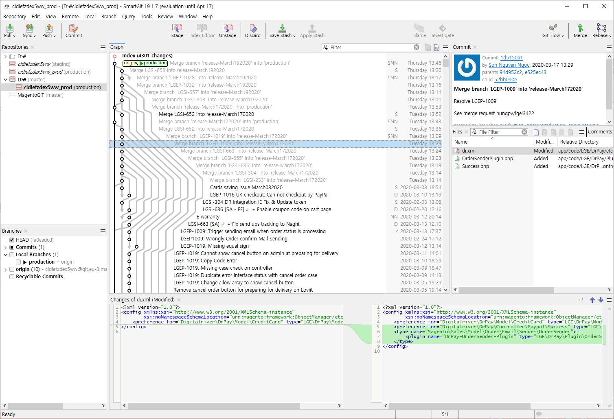Toggle the Recyclable Commits checkbox

[x=12, y=277]
